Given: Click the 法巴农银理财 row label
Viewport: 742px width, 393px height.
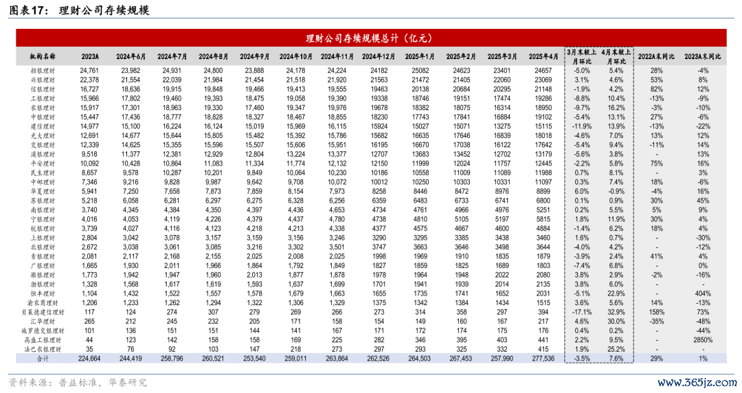Looking at the screenshot, I should pyautogui.click(x=43, y=350).
